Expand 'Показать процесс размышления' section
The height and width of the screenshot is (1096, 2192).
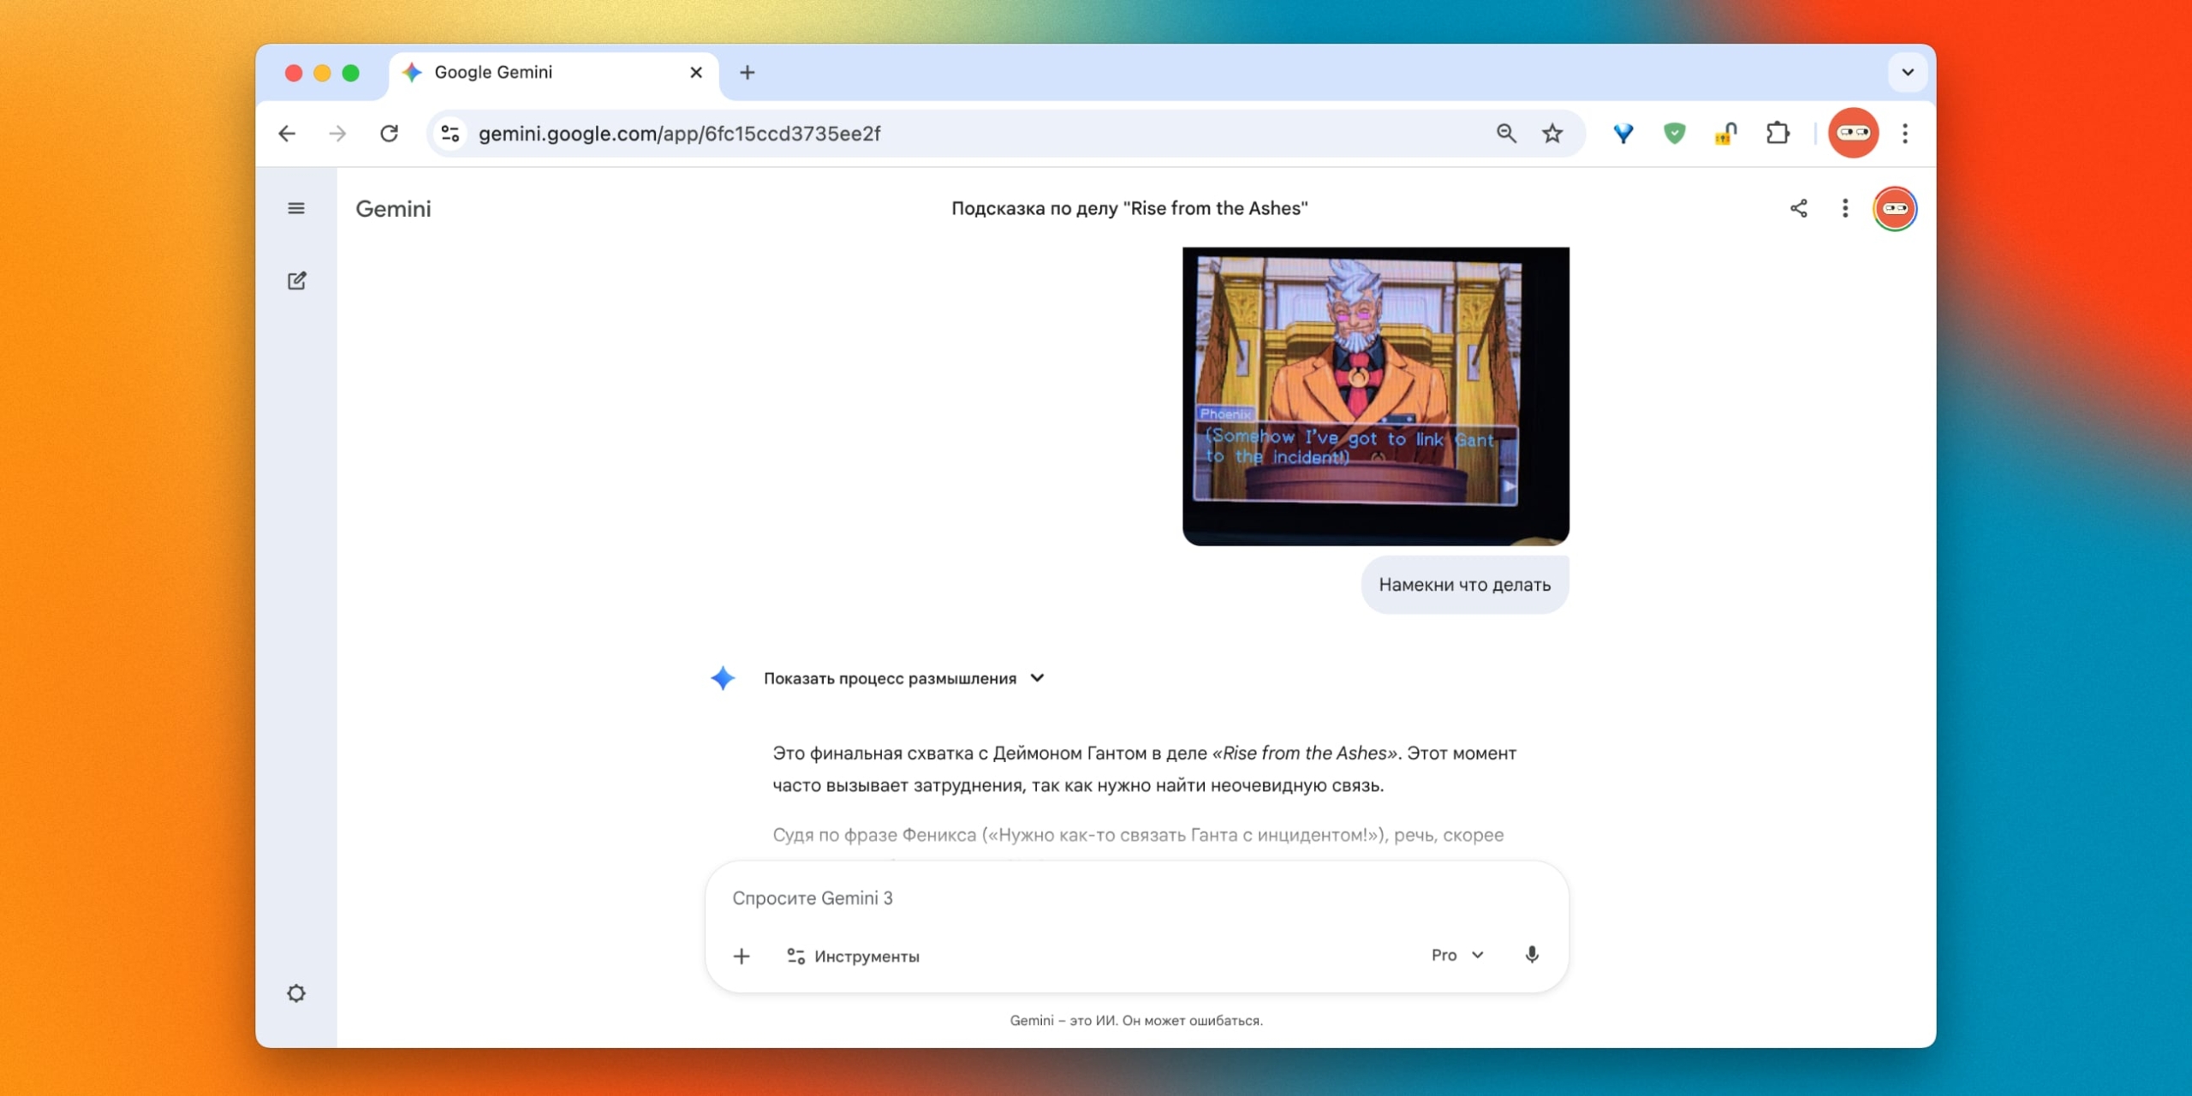tap(903, 678)
